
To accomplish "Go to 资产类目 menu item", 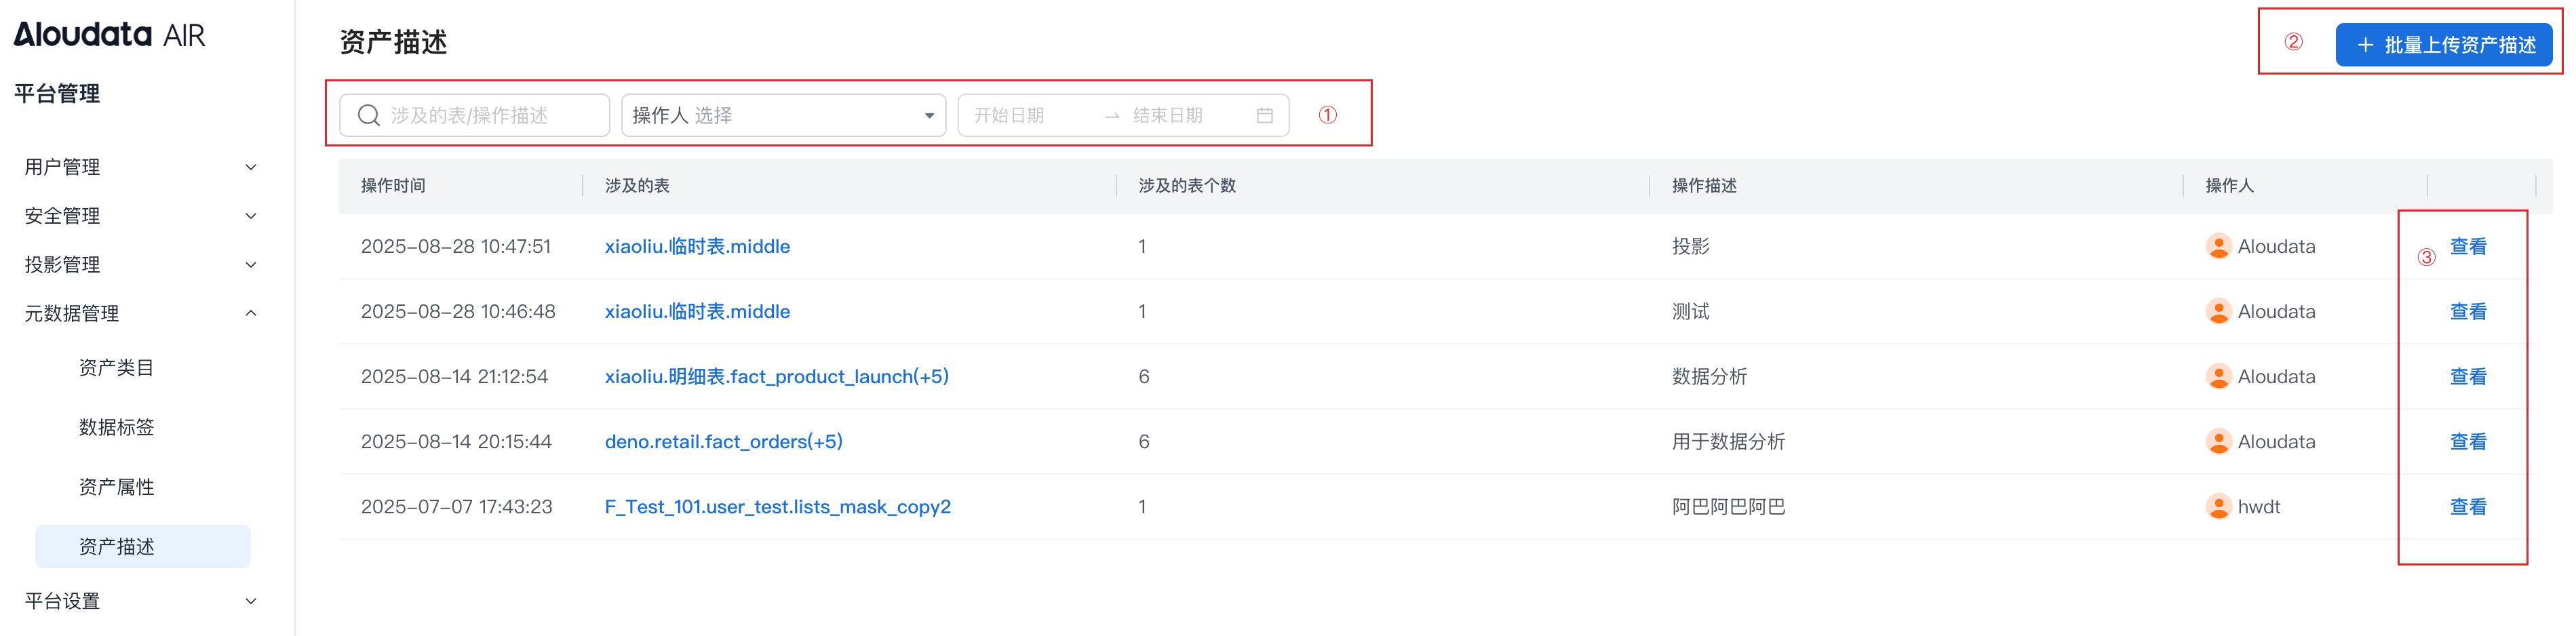I will click(x=116, y=368).
